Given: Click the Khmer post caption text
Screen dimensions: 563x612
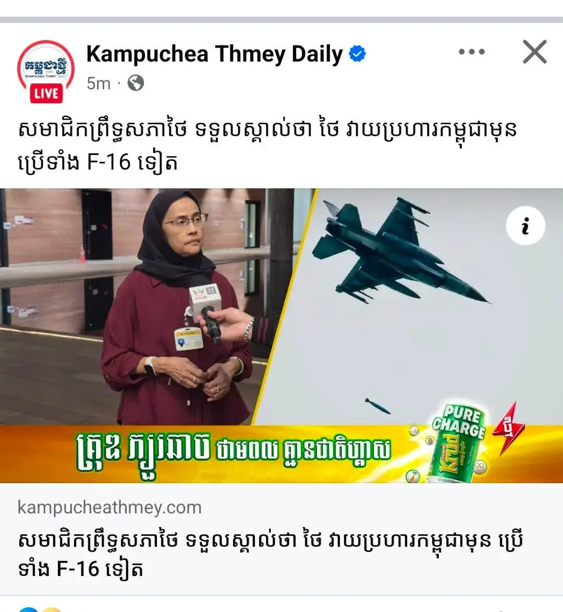Looking at the screenshot, I should pyautogui.click(x=267, y=146).
